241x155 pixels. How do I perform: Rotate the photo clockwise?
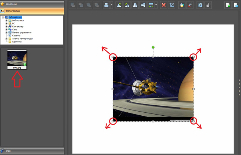pyautogui.click(x=127, y=5)
